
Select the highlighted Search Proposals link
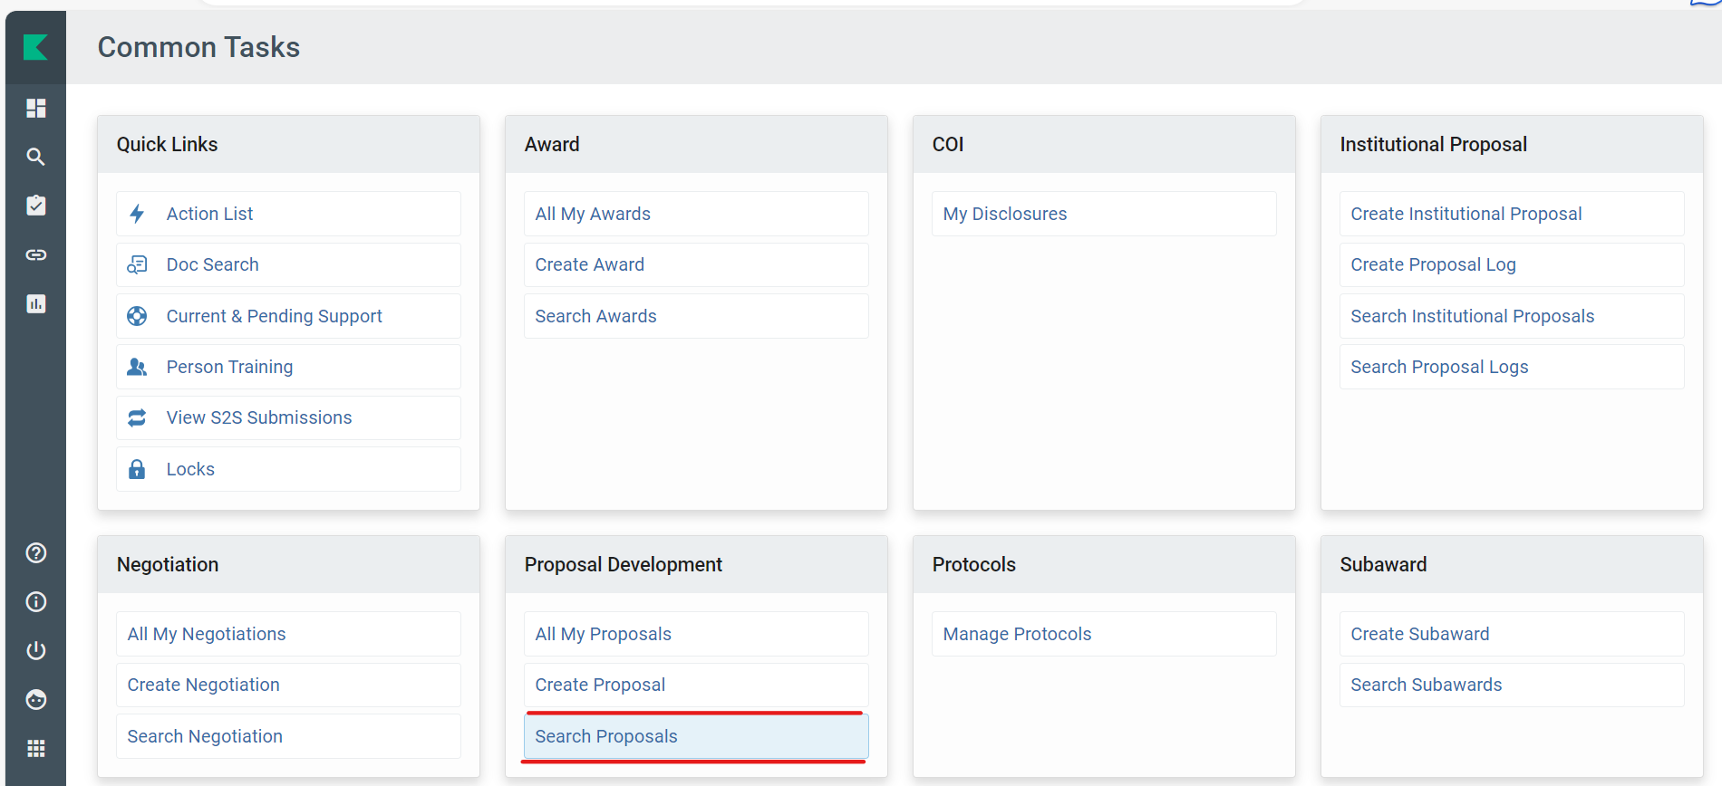point(696,736)
